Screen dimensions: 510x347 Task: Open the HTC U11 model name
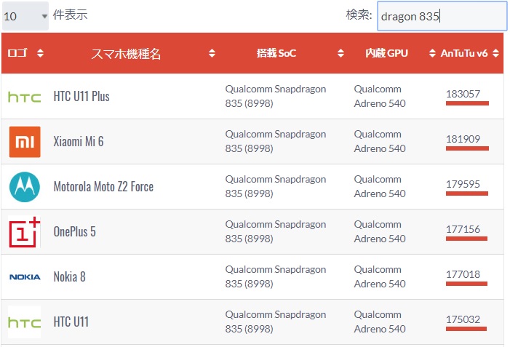click(x=71, y=322)
